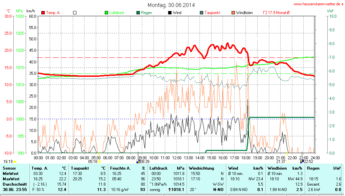Click the Montag, 30.06.2014 chart title
This screenshot has width=345, height=196.
coord(171,5)
